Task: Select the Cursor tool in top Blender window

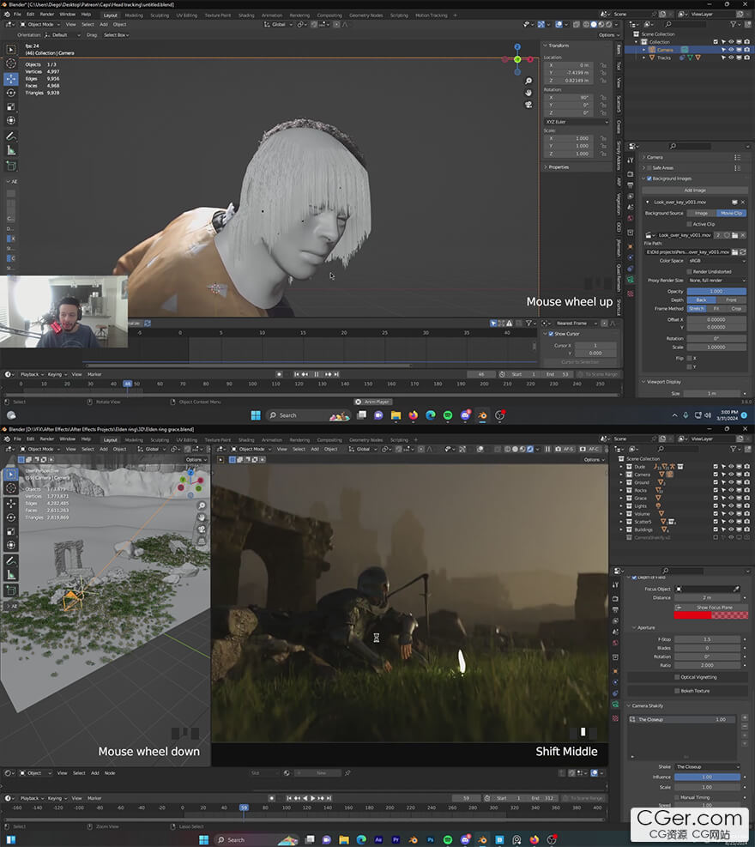Action: (x=11, y=64)
